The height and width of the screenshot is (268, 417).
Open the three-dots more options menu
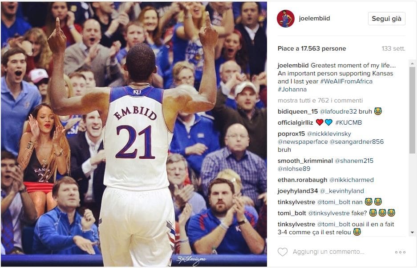click(400, 252)
